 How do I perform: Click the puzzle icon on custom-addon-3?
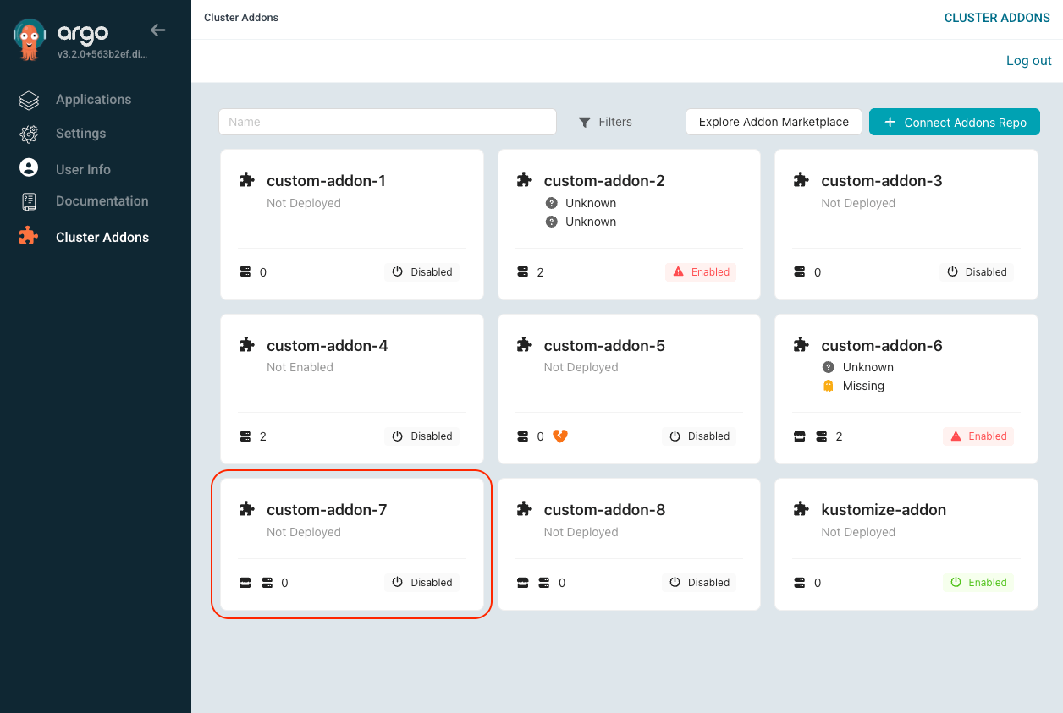point(801,180)
